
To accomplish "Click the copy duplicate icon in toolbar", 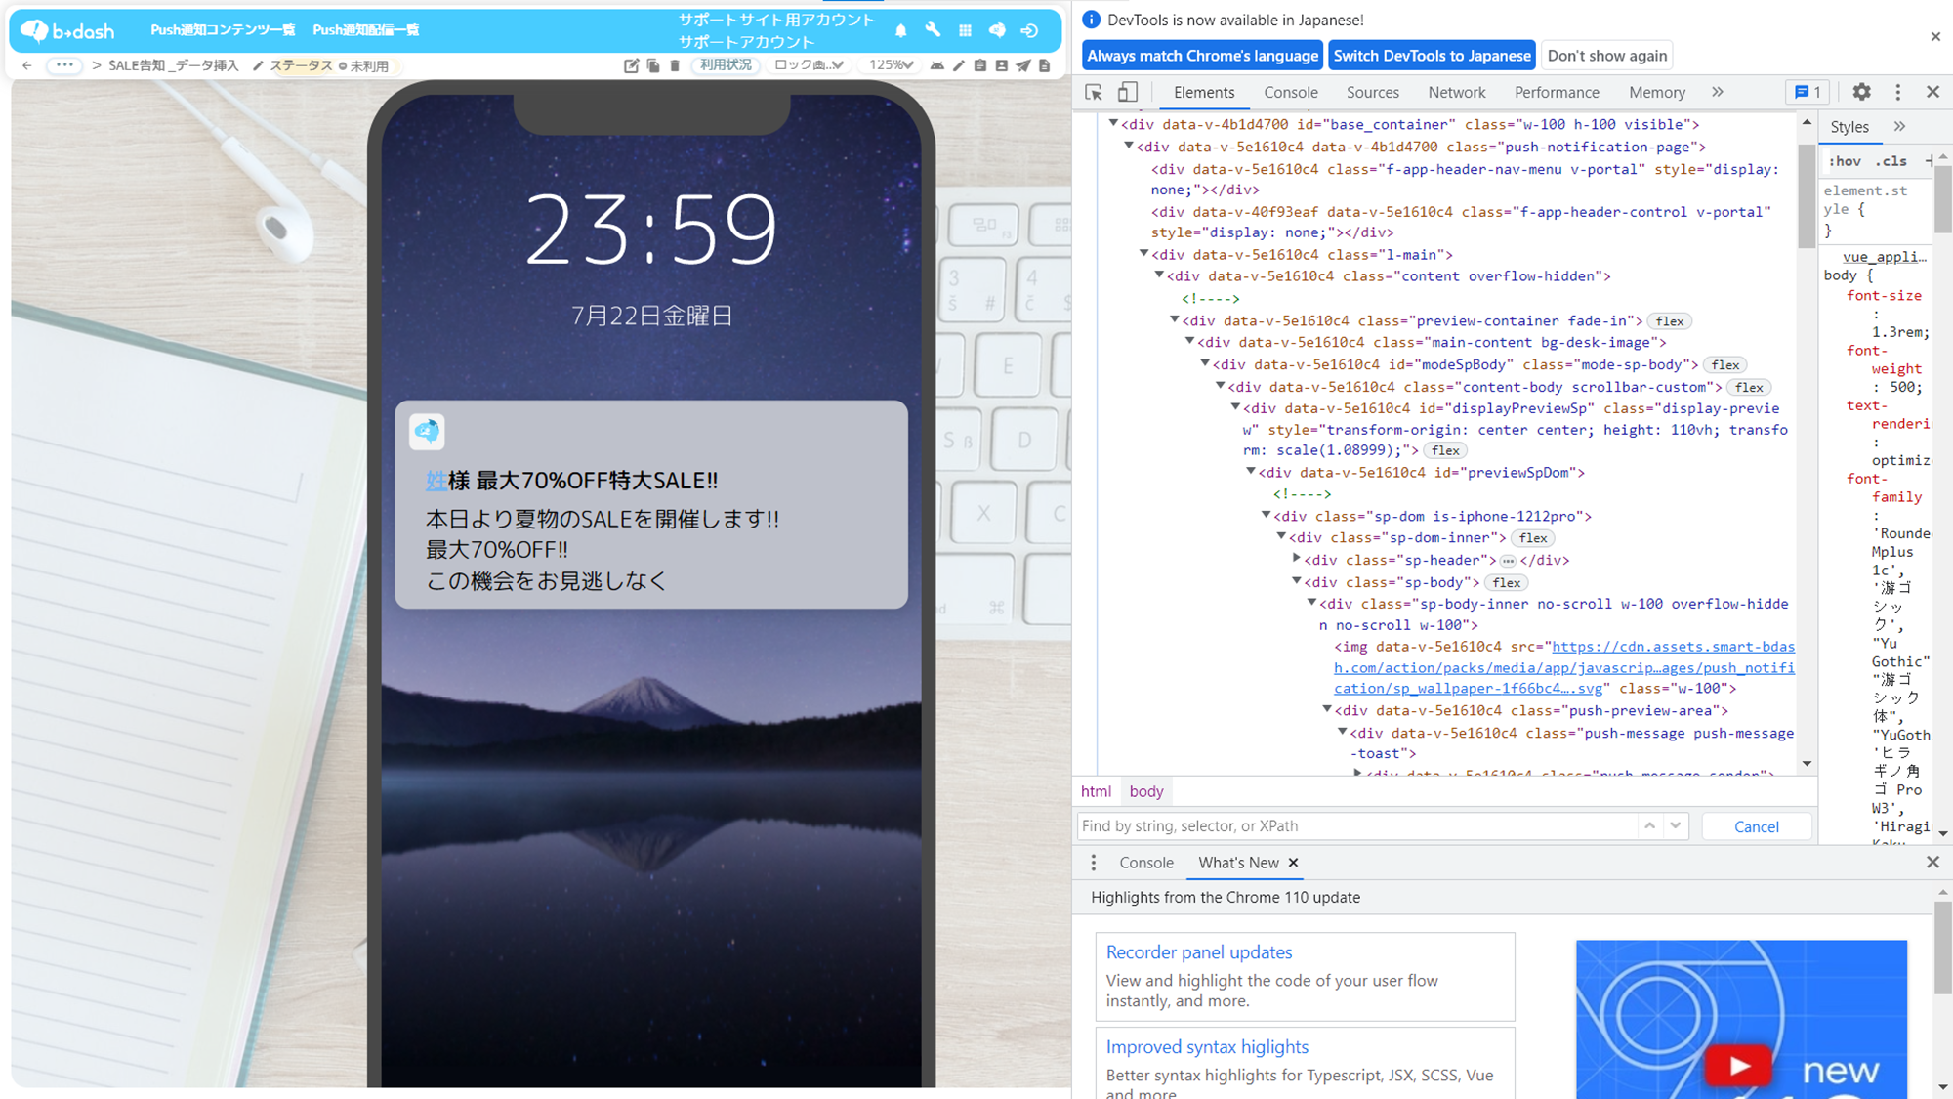I will [653, 65].
